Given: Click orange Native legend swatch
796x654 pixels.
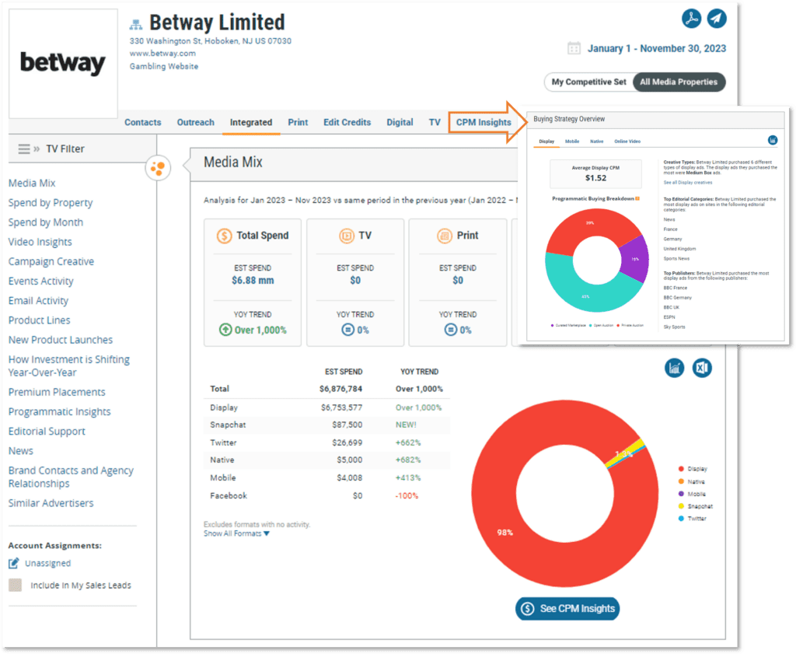Looking at the screenshot, I should click(x=681, y=481).
